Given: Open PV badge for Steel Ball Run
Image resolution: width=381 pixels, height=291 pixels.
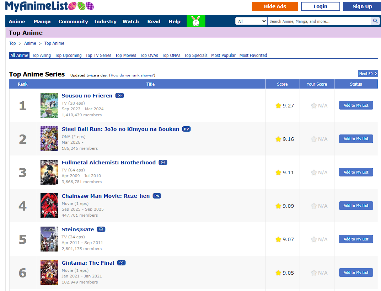Looking at the screenshot, I should [186, 129].
